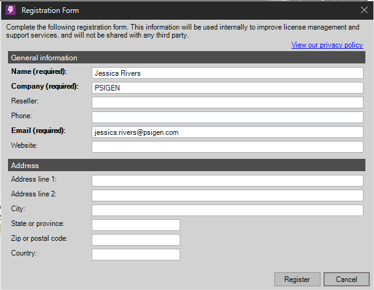Click the purple app icon in title bar
The width and height of the screenshot is (374, 290).
tap(10, 10)
